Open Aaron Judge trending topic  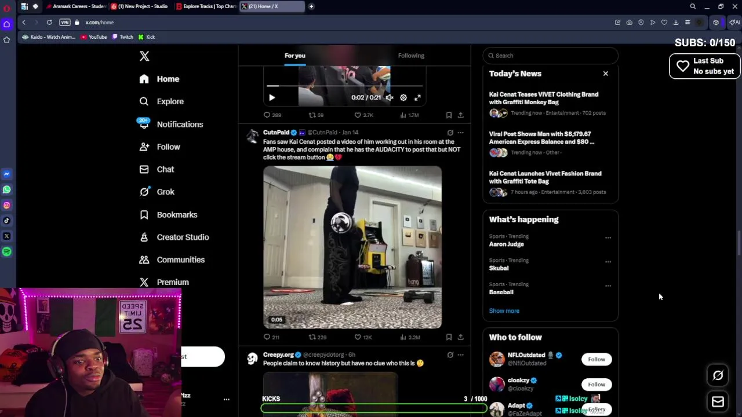click(506, 244)
